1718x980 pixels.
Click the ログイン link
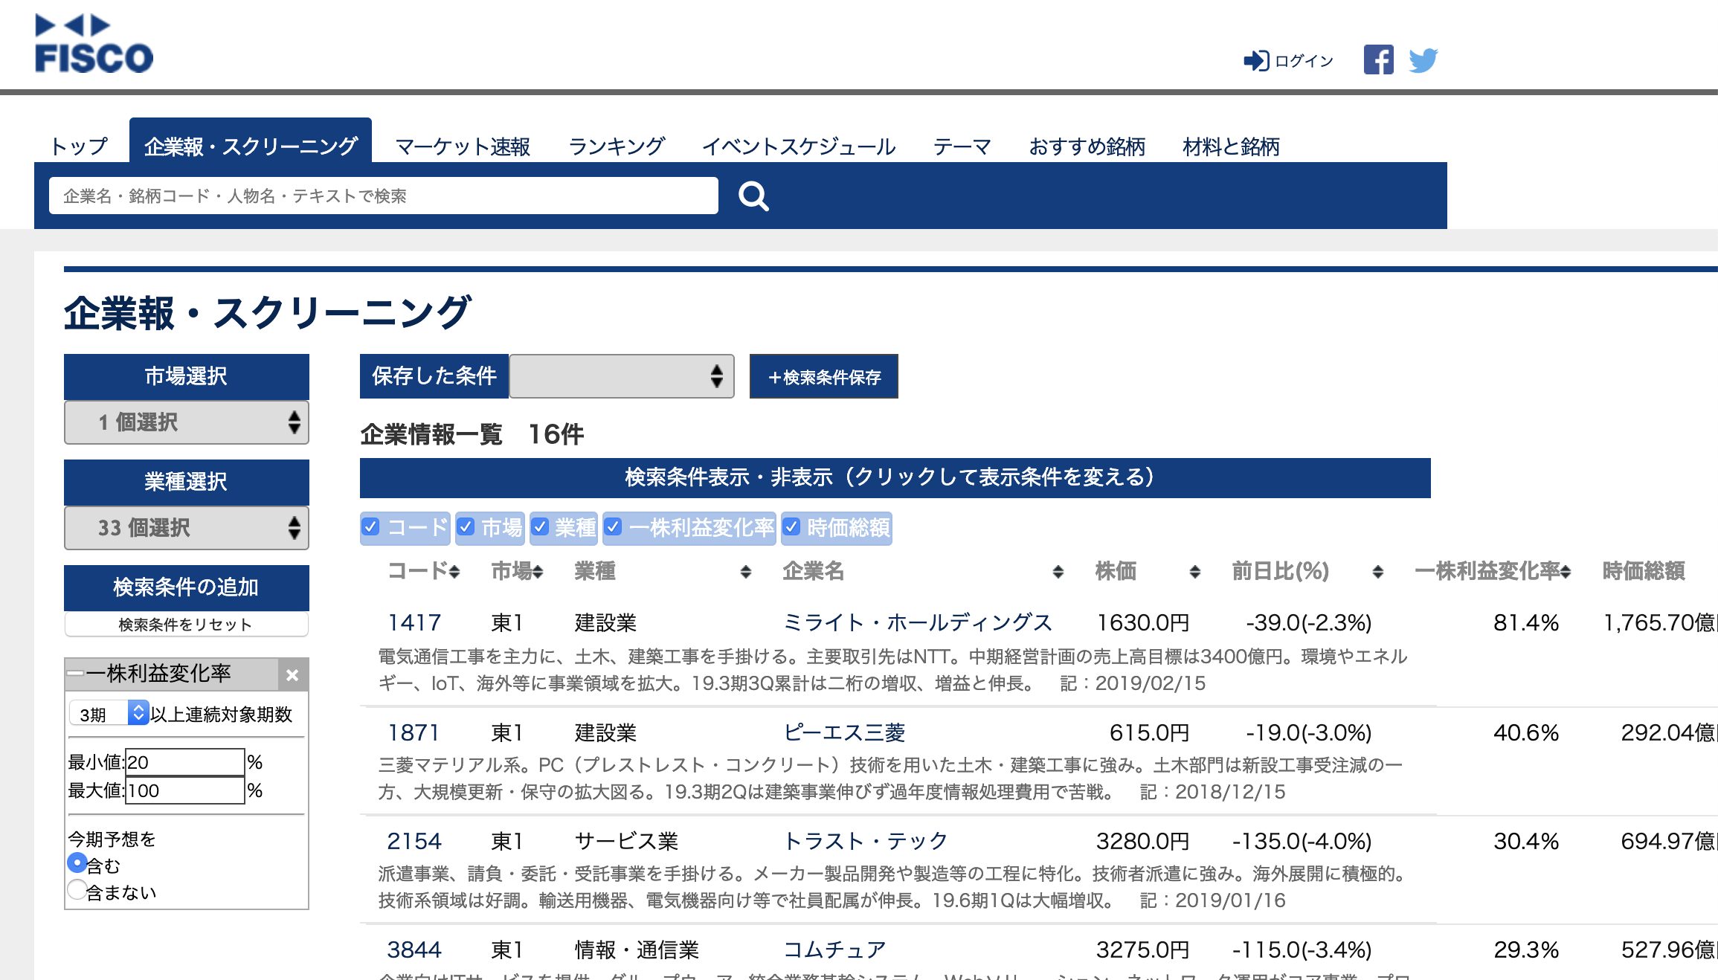coord(1304,61)
